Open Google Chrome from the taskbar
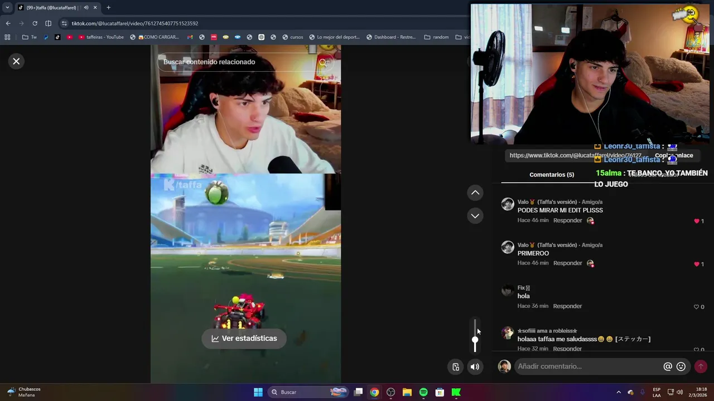 coord(374,392)
